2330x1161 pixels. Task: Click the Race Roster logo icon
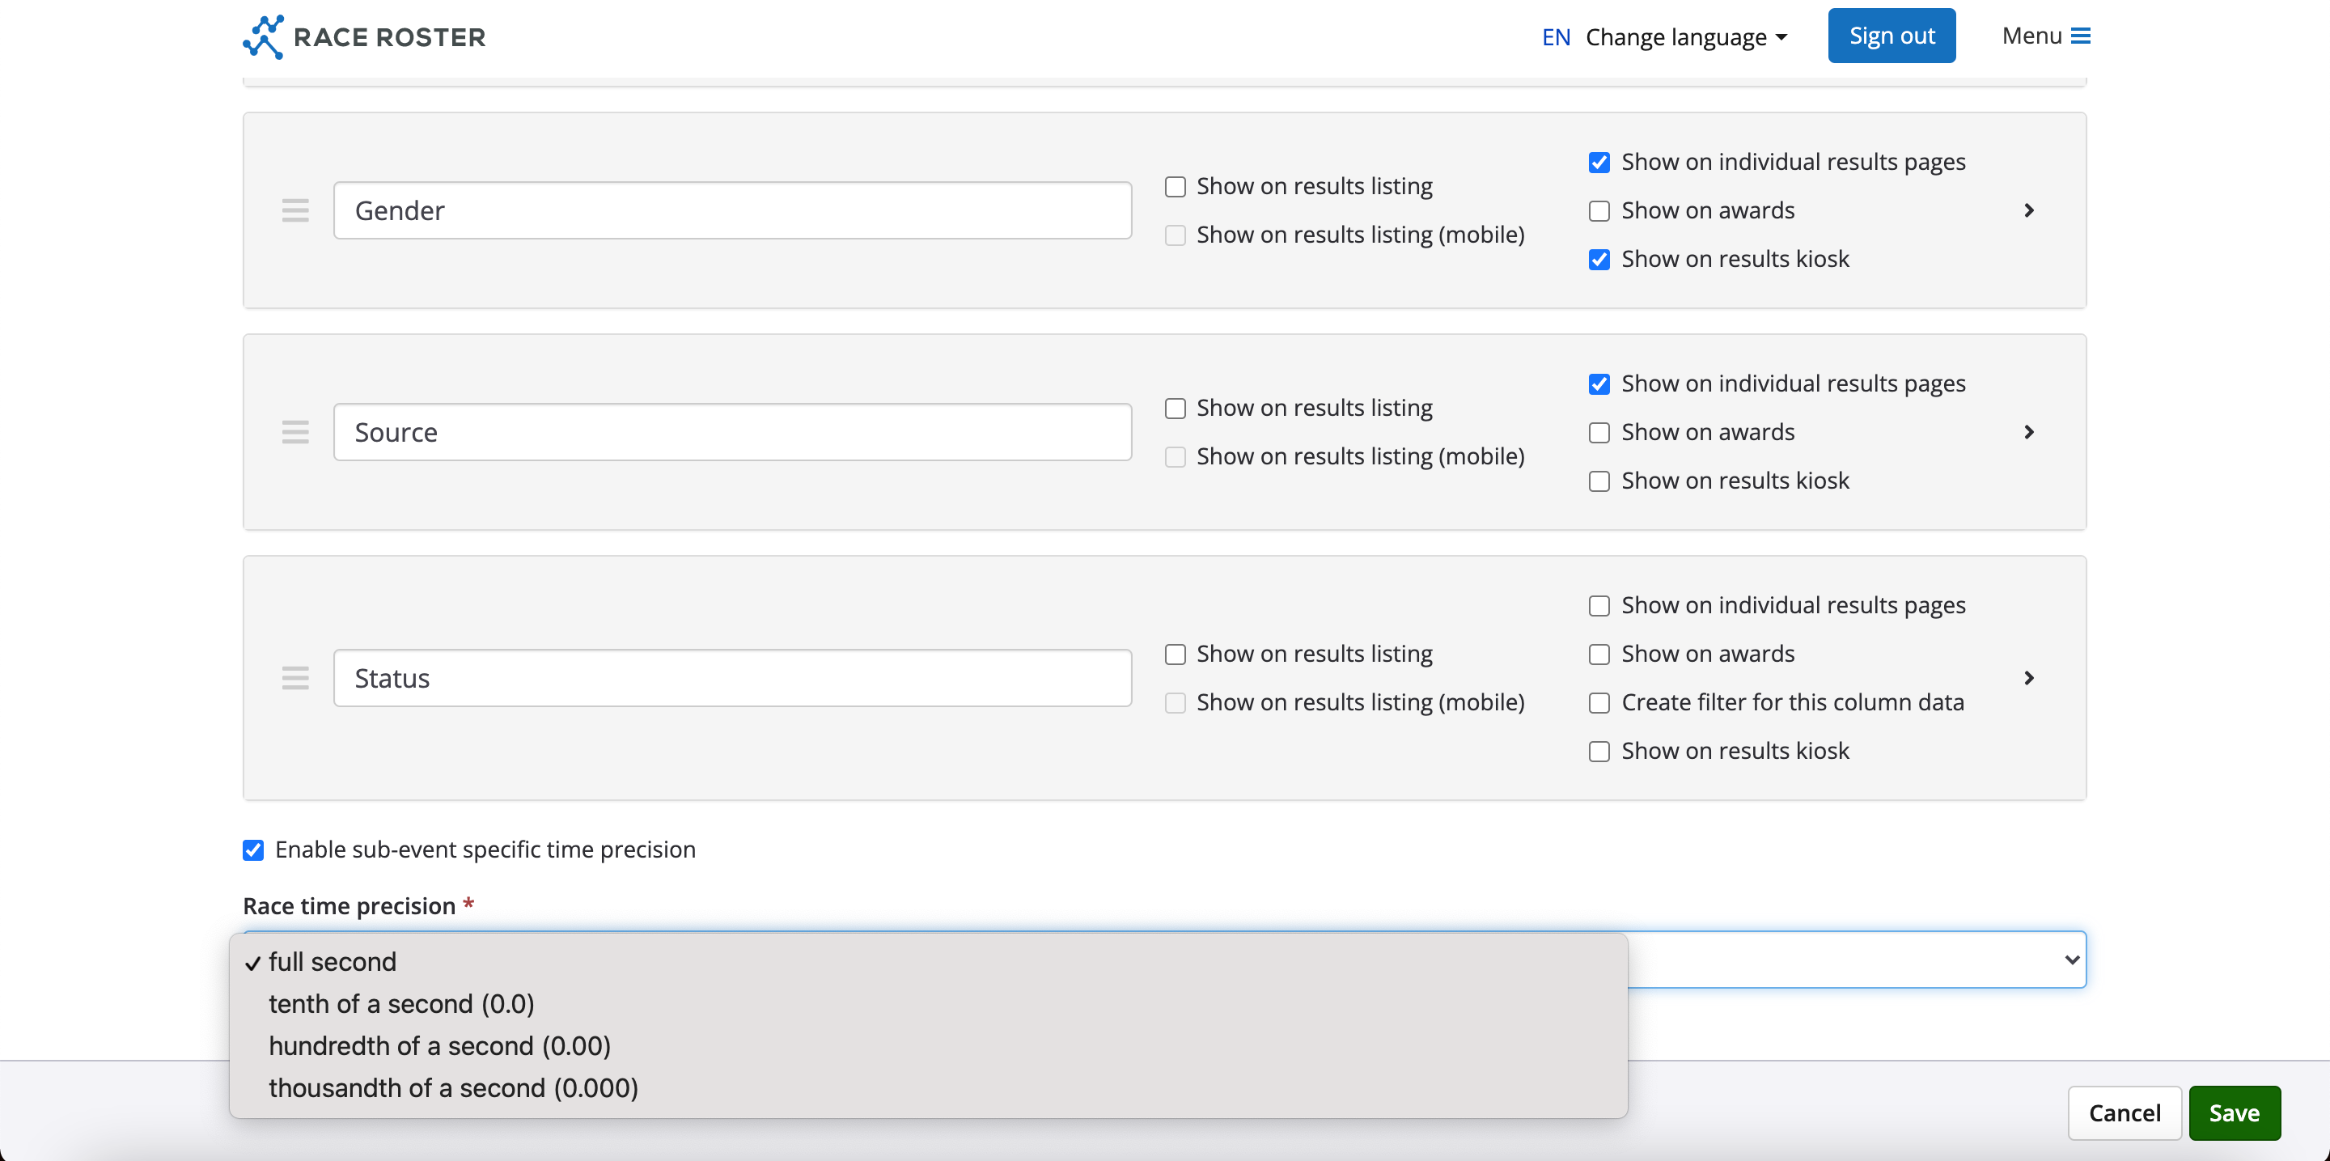(x=263, y=36)
